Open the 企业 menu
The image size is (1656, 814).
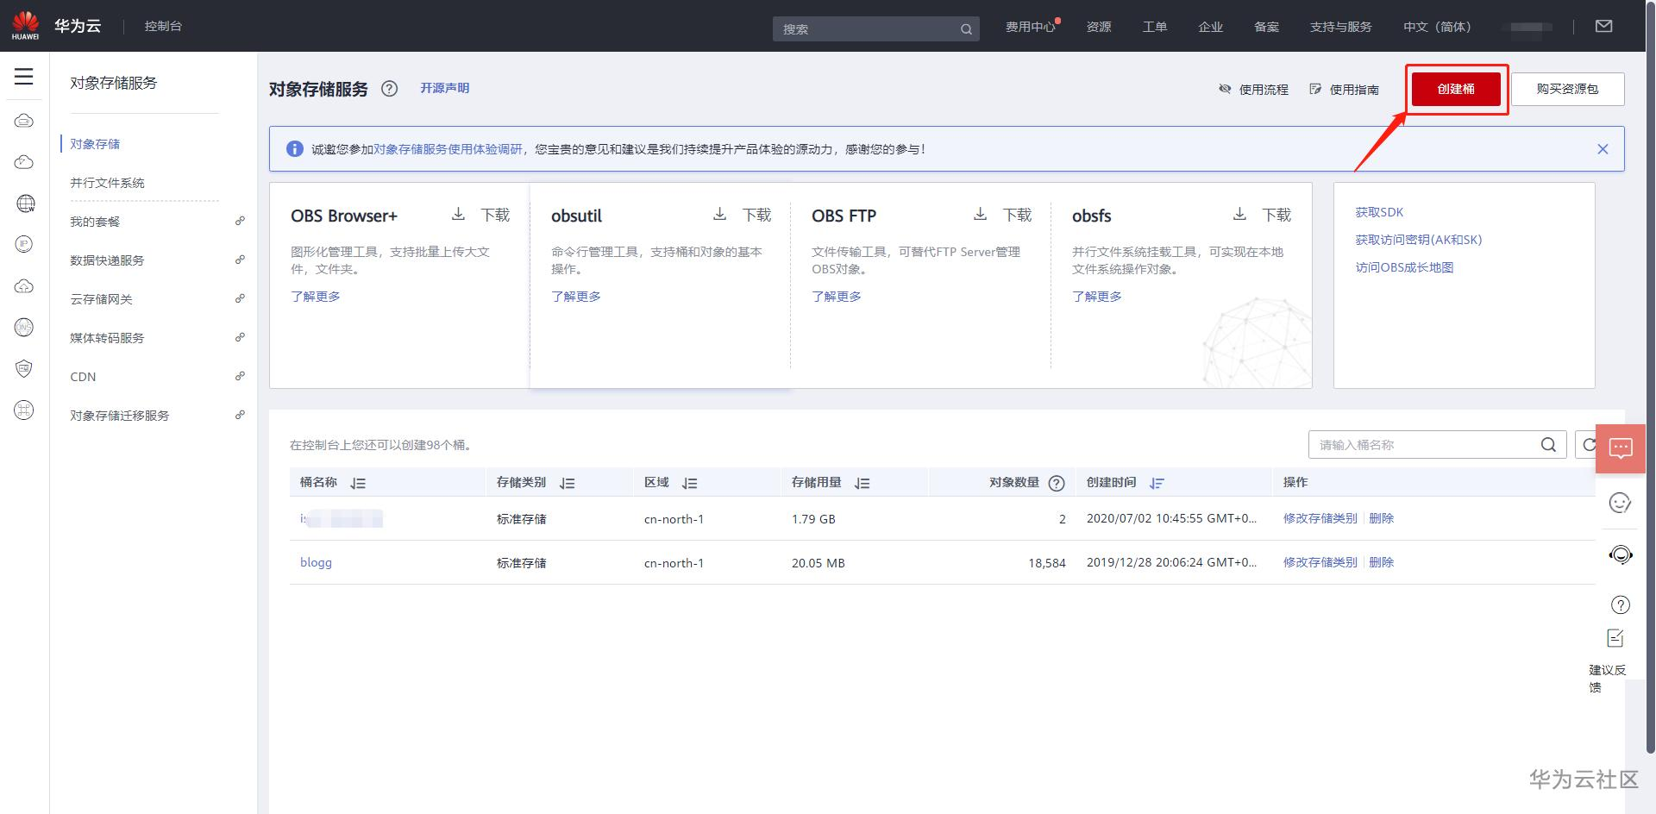1211,27
